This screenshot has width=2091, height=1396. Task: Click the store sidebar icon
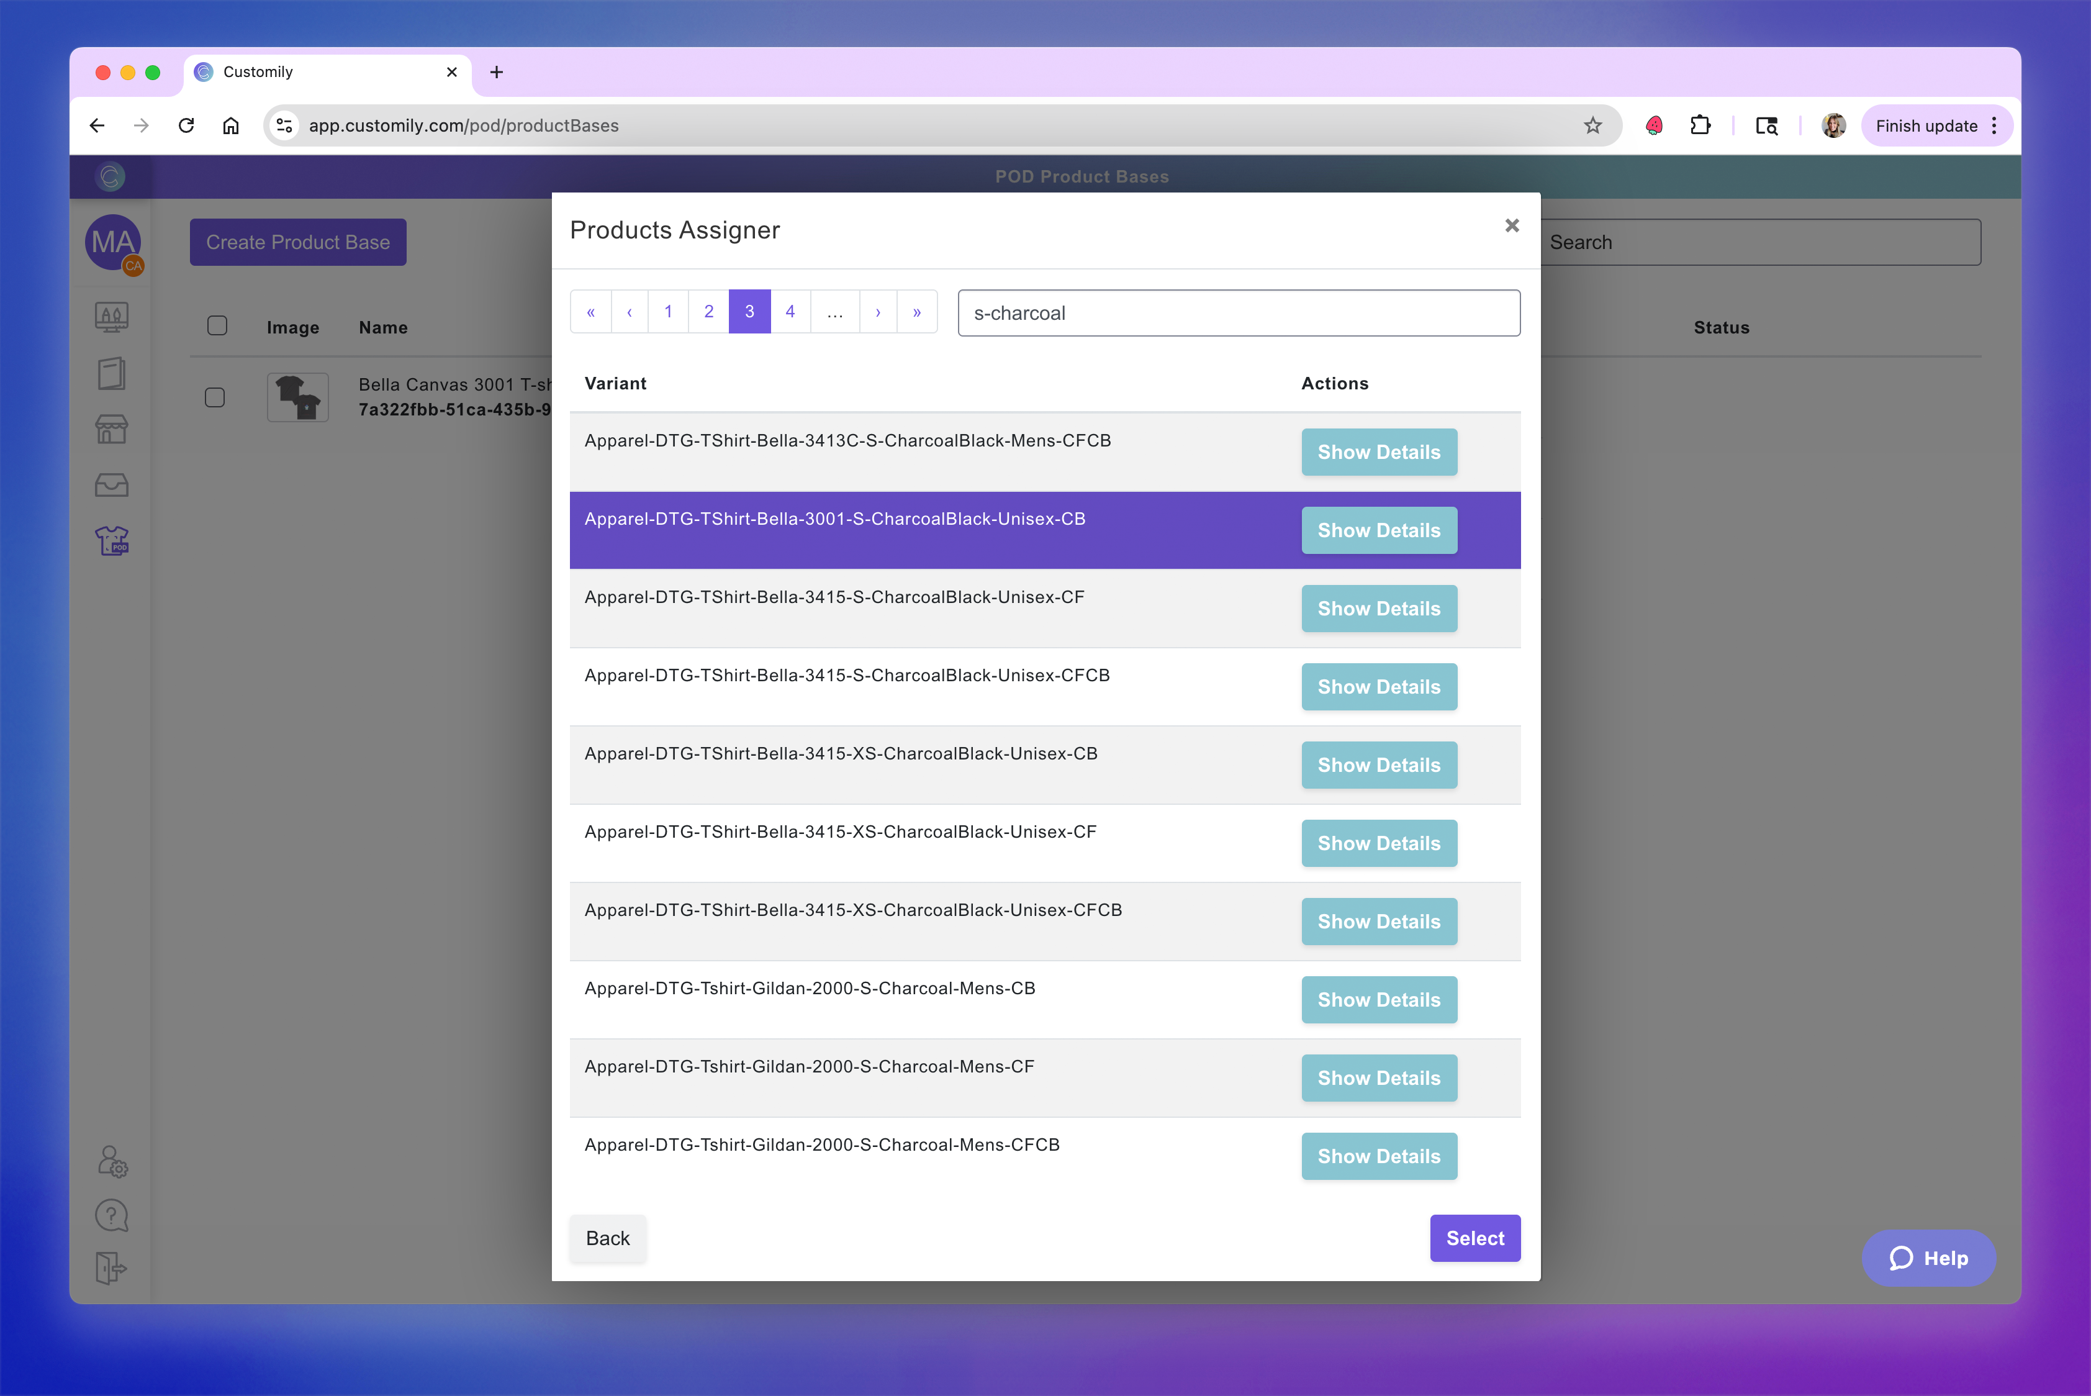tap(111, 429)
